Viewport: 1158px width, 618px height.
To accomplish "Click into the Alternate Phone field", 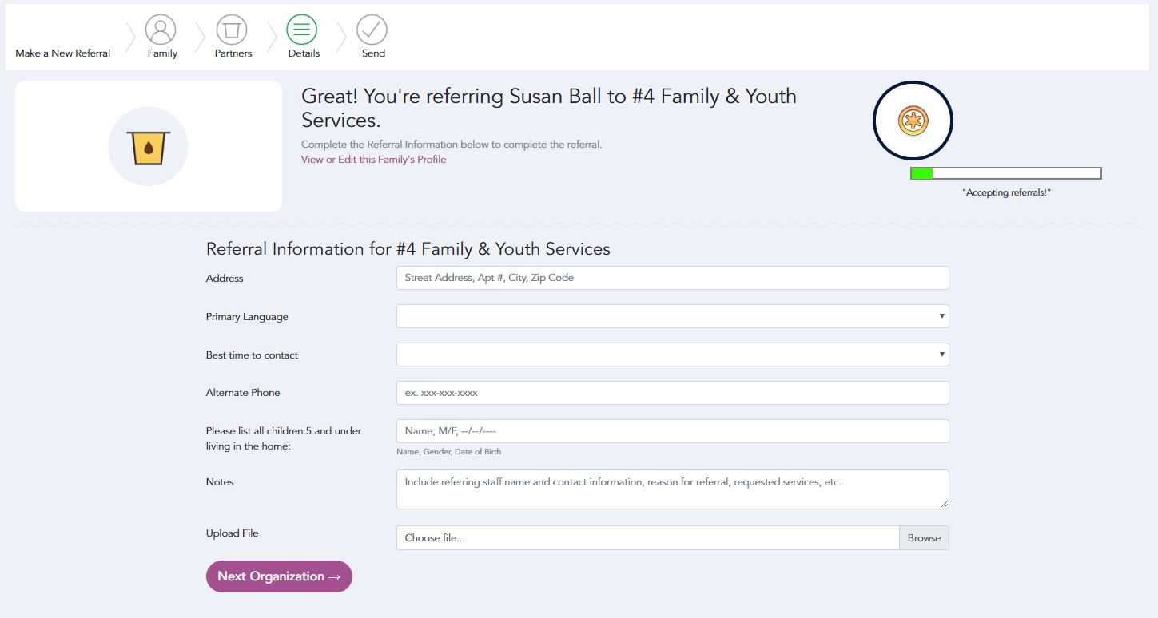I will click(x=672, y=393).
